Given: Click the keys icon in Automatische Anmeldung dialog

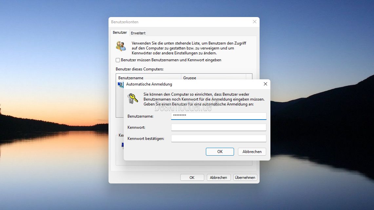Looking at the screenshot, I should pyautogui.click(x=133, y=99).
